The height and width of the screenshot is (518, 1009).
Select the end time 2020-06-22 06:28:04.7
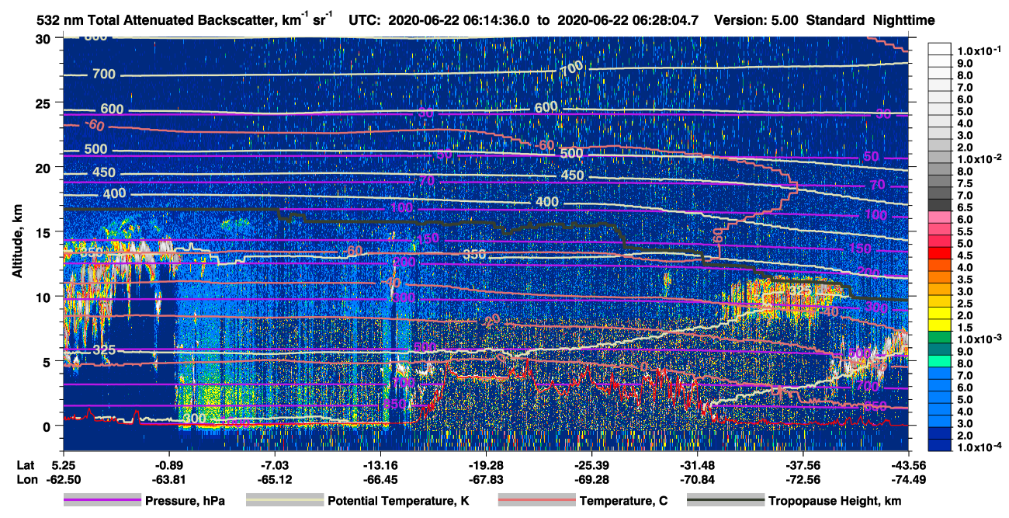pyautogui.click(x=628, y=20)
